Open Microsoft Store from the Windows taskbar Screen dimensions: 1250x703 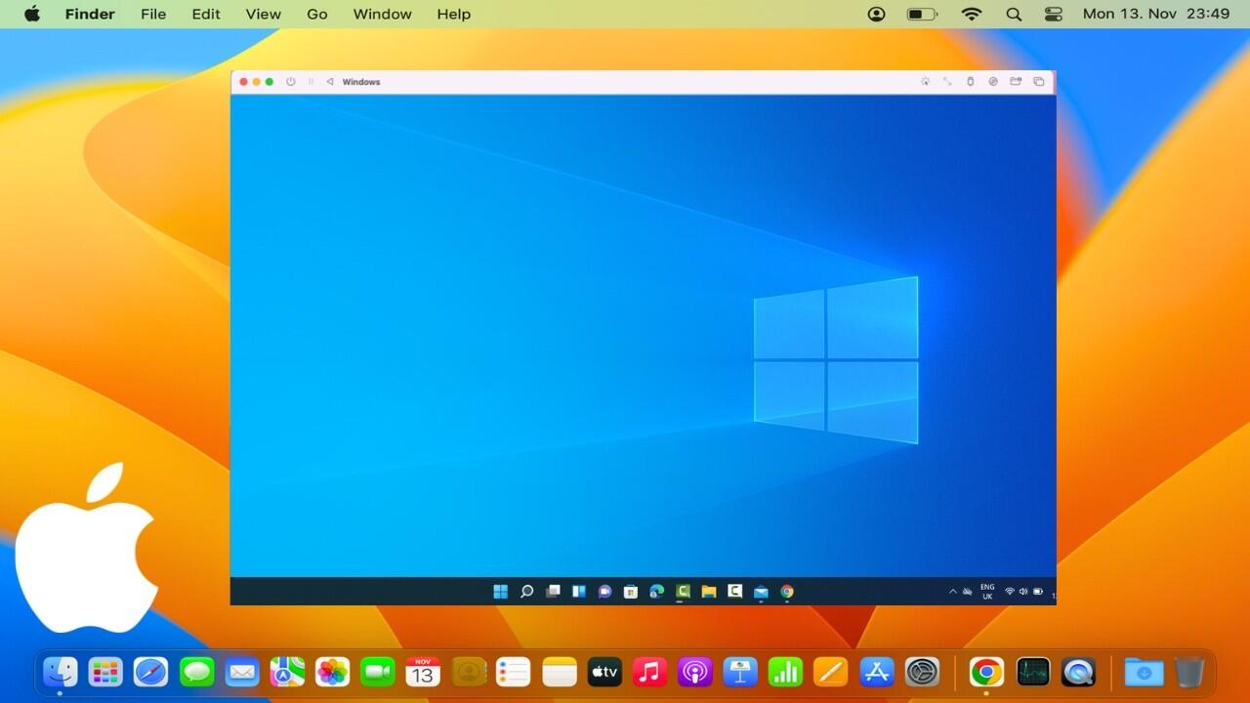point(631,592)
